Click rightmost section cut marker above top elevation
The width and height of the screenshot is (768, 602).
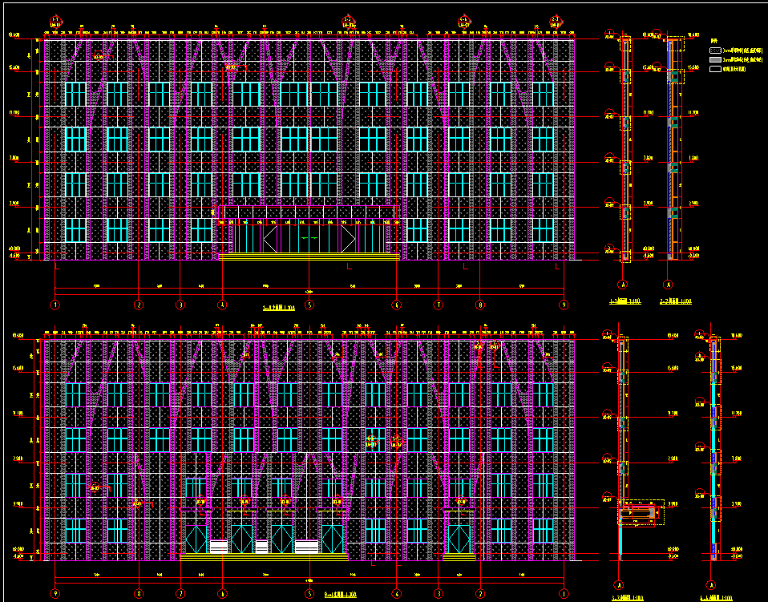555,19
